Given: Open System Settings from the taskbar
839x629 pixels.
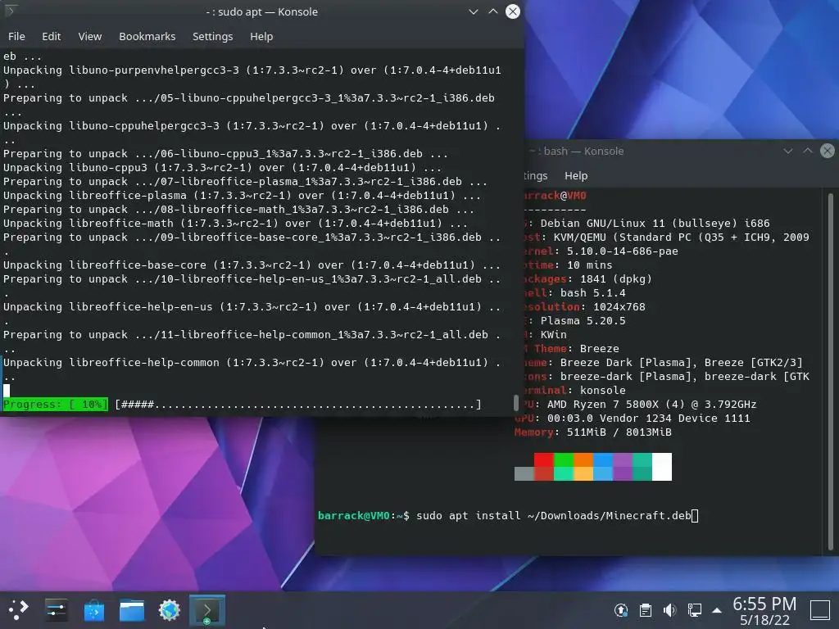Looking at the screenshot, I should [x=57, y=609].
